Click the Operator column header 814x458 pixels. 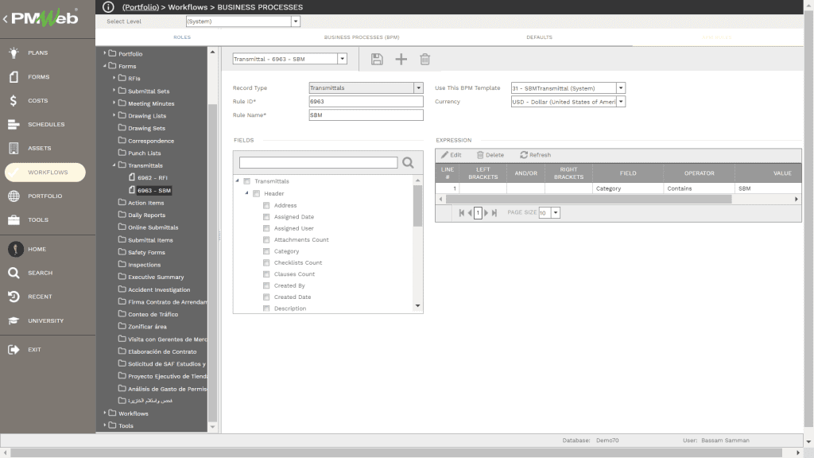tap(699, 173)
